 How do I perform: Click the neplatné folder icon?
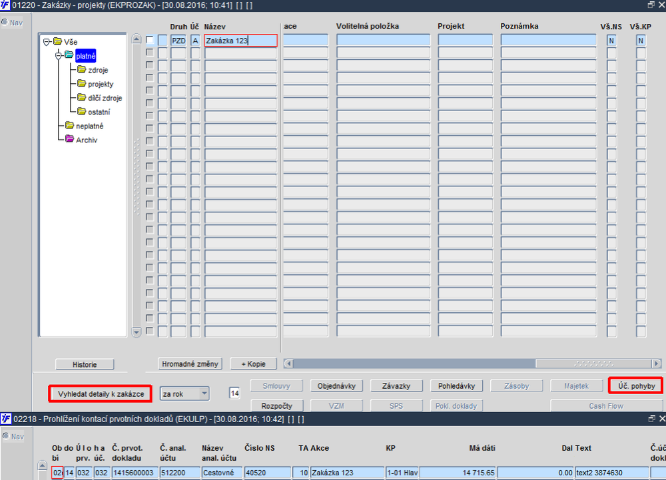point(70,125)
